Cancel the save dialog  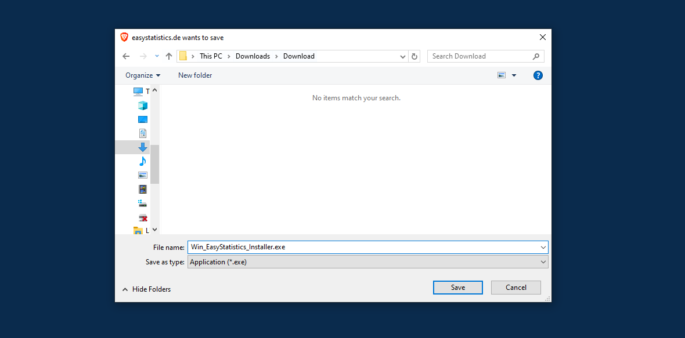click(x=515, y=288)
